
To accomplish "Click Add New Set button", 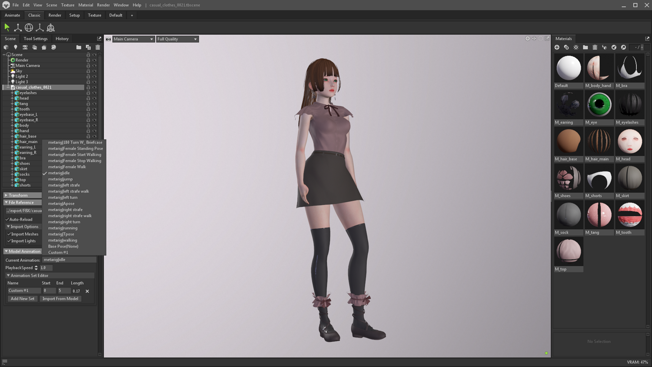I will tap(23, 299).
